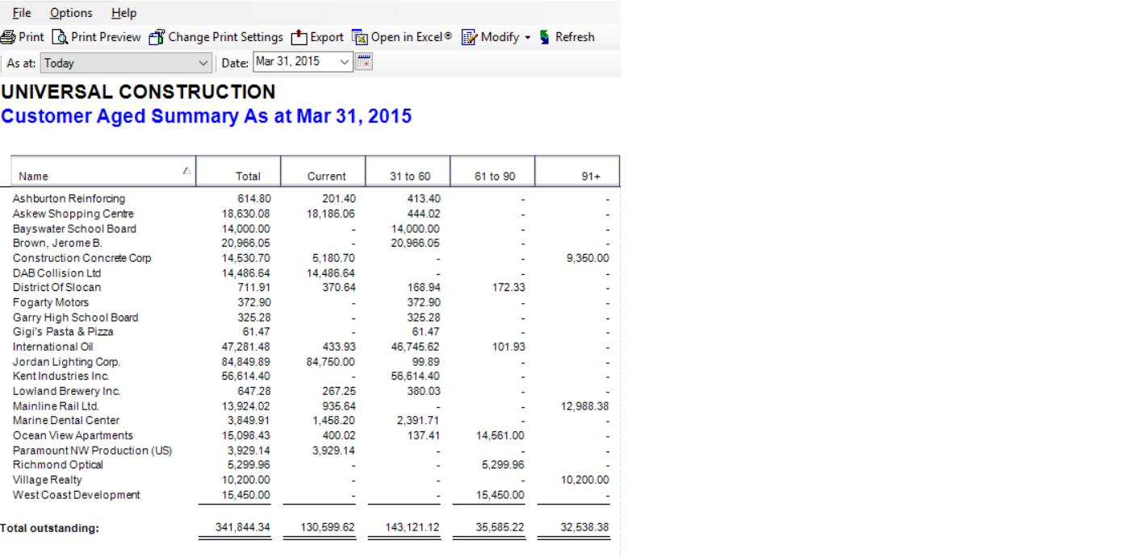Click the Refresh icon
Viewport: 1126px width, 557px height.
tap(545, 37)
